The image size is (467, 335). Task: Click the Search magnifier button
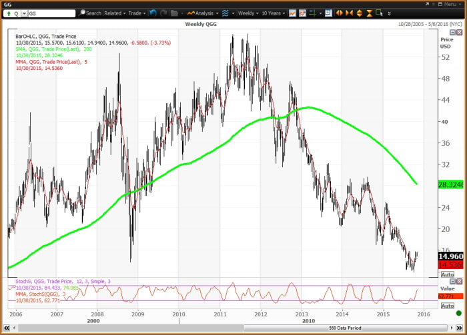tap(90, 13)
